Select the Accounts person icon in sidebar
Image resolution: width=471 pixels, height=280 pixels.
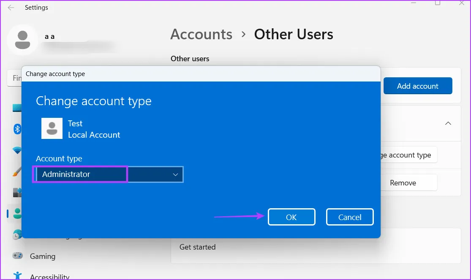tap(17, 214)
